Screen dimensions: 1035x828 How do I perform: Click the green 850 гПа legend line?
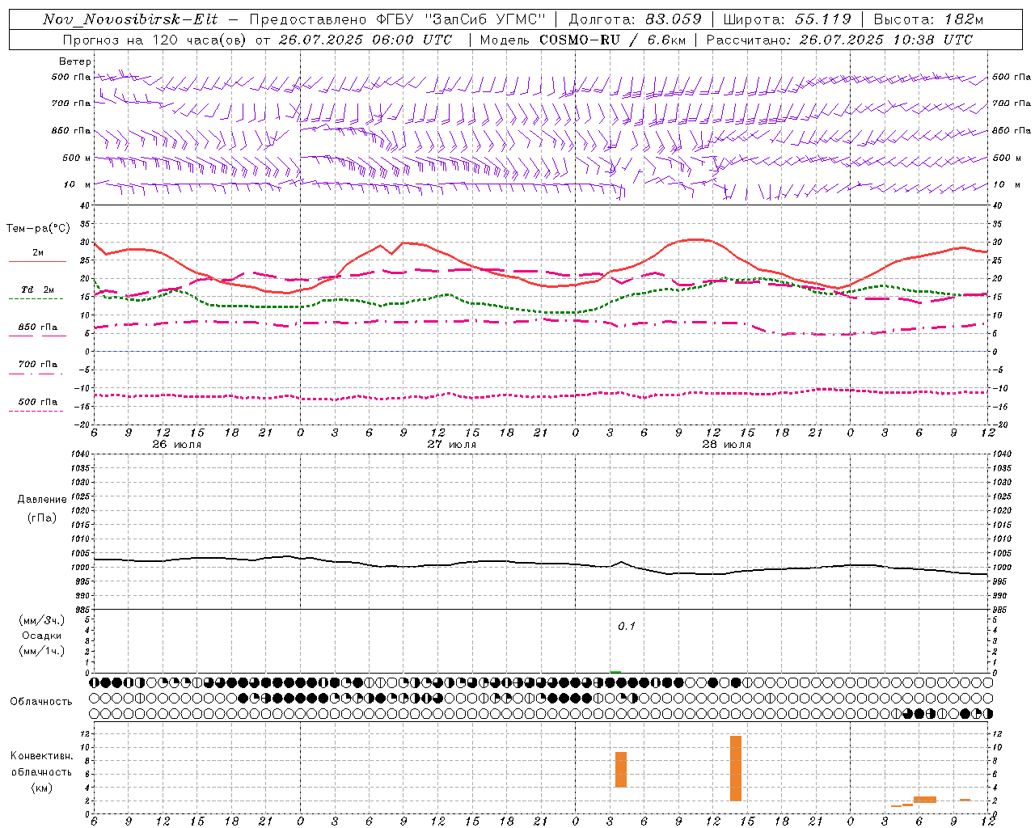[37, 336]
